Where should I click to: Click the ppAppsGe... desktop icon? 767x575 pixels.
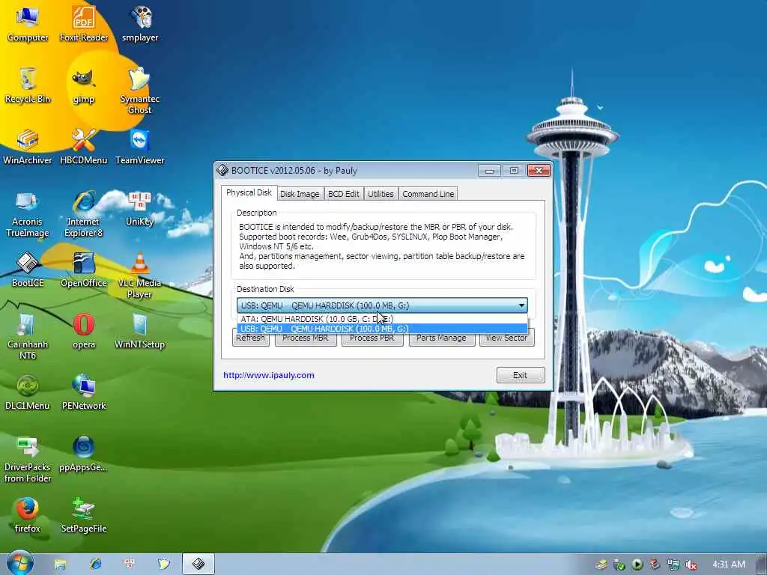point(84,454)
